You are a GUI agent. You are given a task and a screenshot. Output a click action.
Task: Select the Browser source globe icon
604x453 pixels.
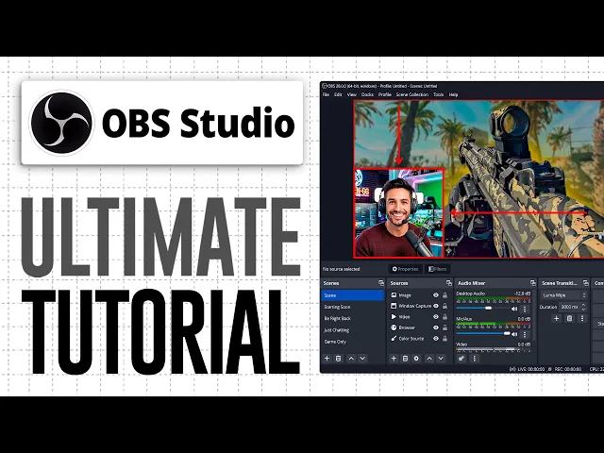394,327
